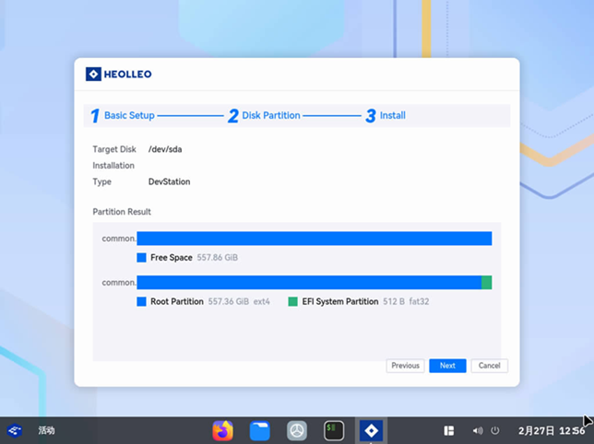Click the start menu logo icon
This screenshot has height=444, width=594.
(x=15, y=430)
